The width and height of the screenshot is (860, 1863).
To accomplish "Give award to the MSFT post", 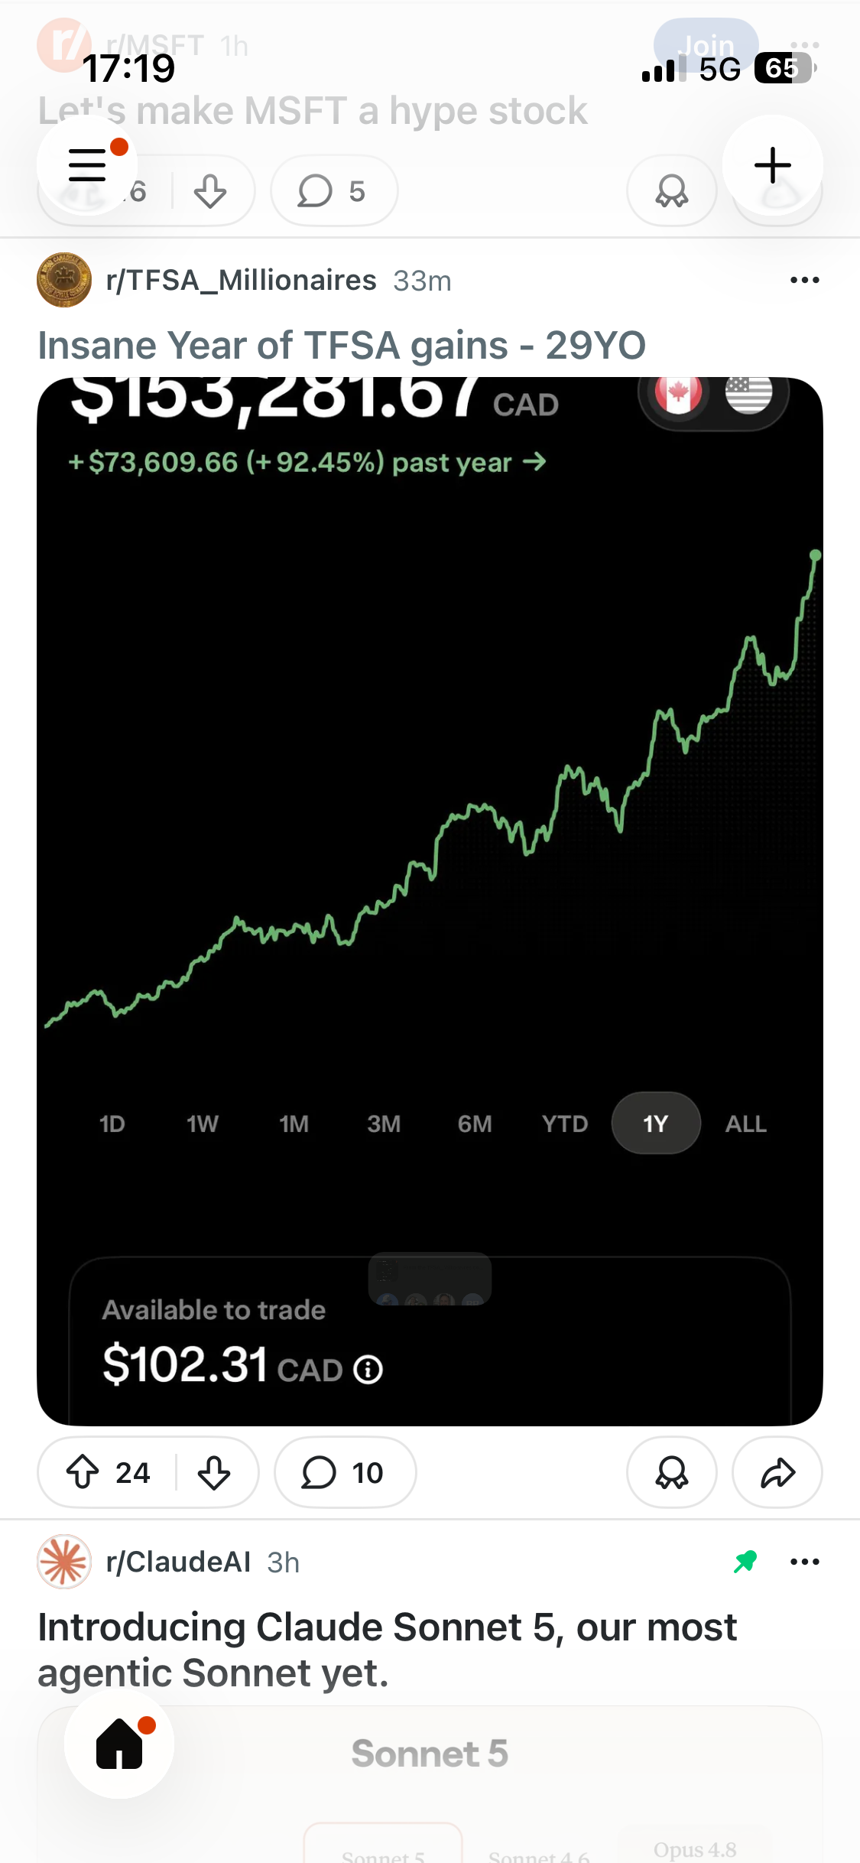I will point(672,191).
